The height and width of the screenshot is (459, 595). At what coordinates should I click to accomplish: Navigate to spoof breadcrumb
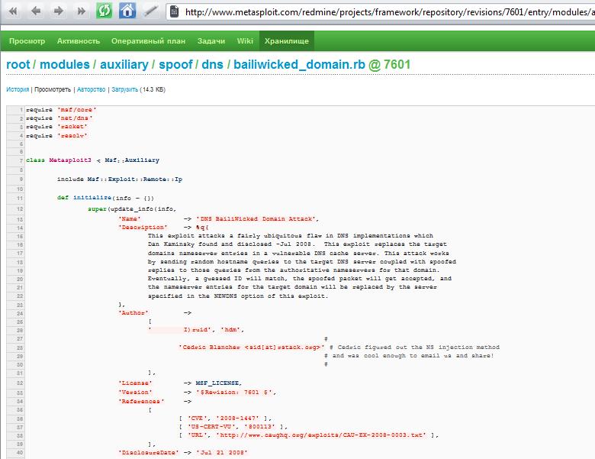175,65
